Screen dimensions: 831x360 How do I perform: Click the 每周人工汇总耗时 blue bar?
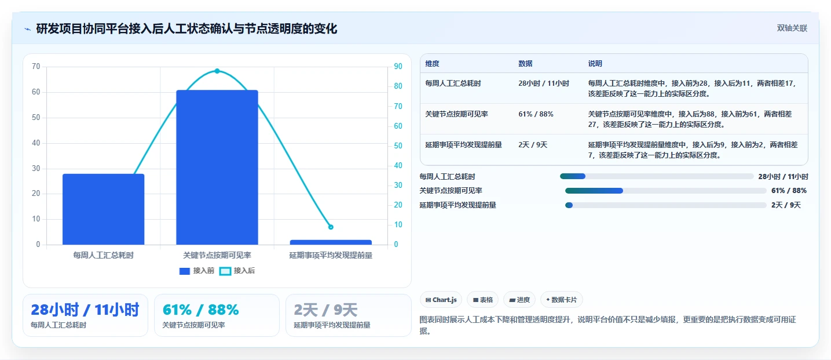coord(104,209)
